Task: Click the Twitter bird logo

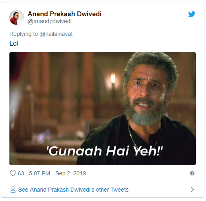Action: pos(192,14)
